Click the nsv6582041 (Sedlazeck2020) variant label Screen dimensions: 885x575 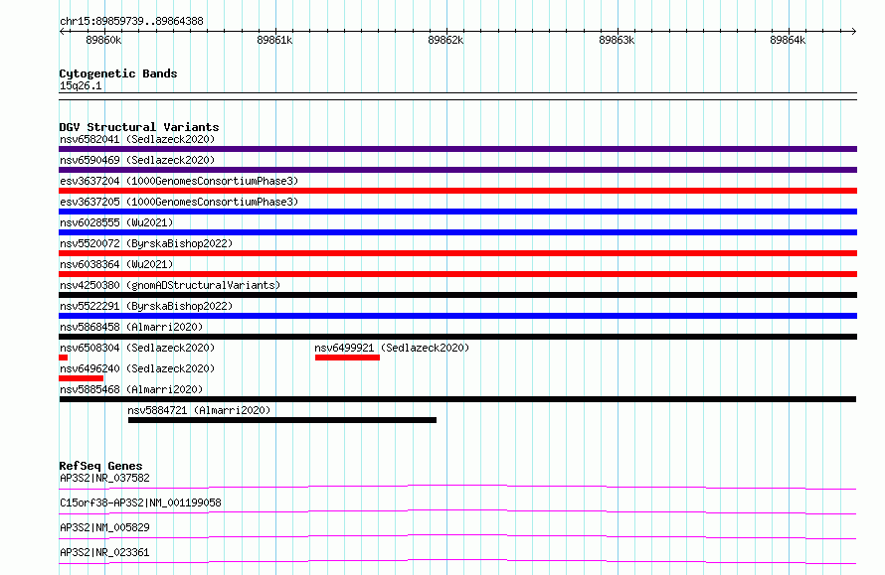coord(137,139)
